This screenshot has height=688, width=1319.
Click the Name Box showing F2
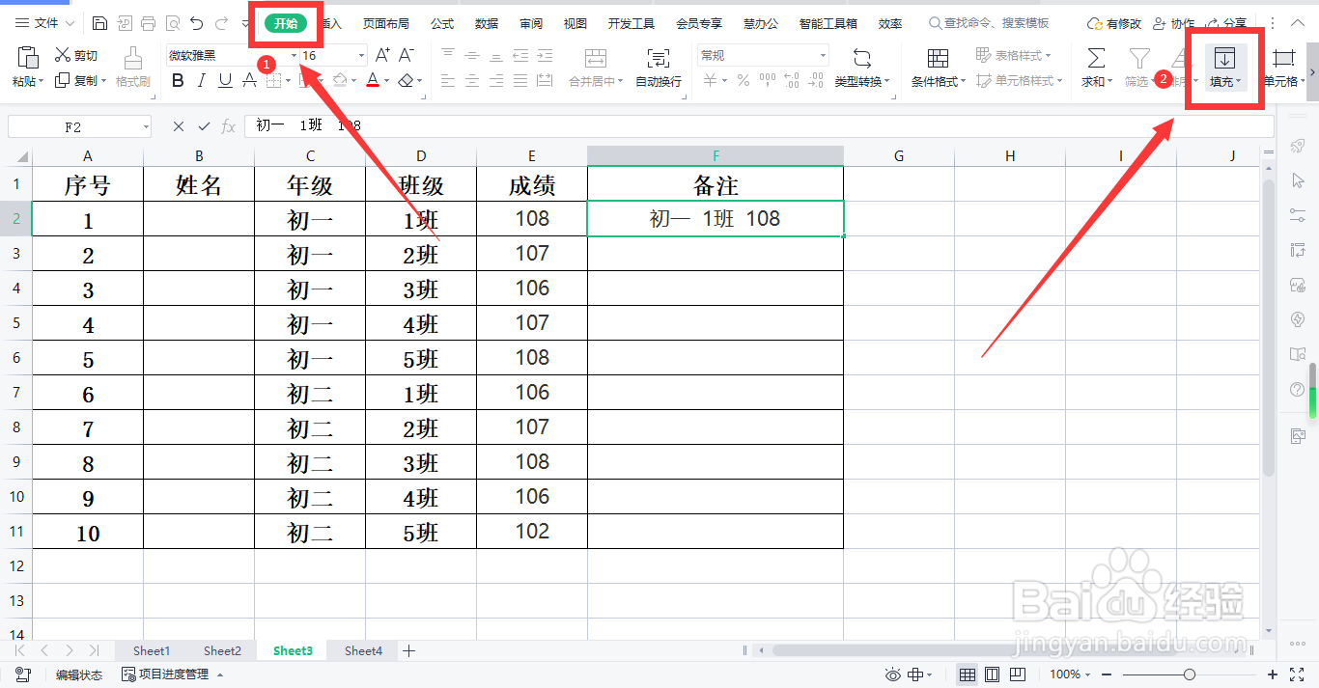coord(79,126)
